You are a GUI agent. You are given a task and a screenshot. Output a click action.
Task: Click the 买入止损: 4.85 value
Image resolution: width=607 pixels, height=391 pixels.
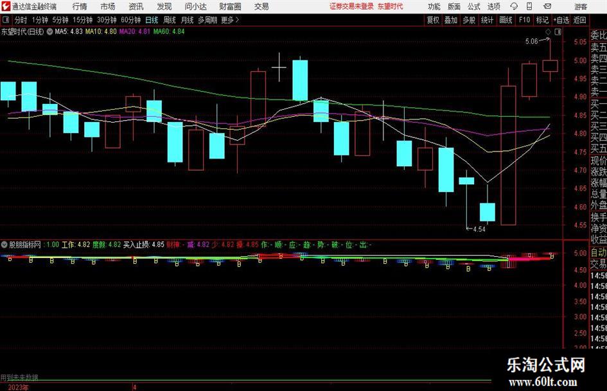click(144, 245)
